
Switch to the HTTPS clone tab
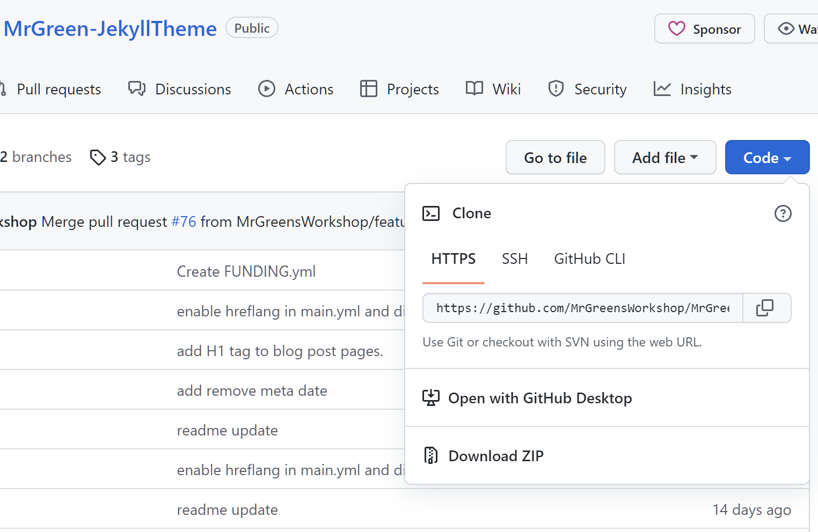pos(454,259)
